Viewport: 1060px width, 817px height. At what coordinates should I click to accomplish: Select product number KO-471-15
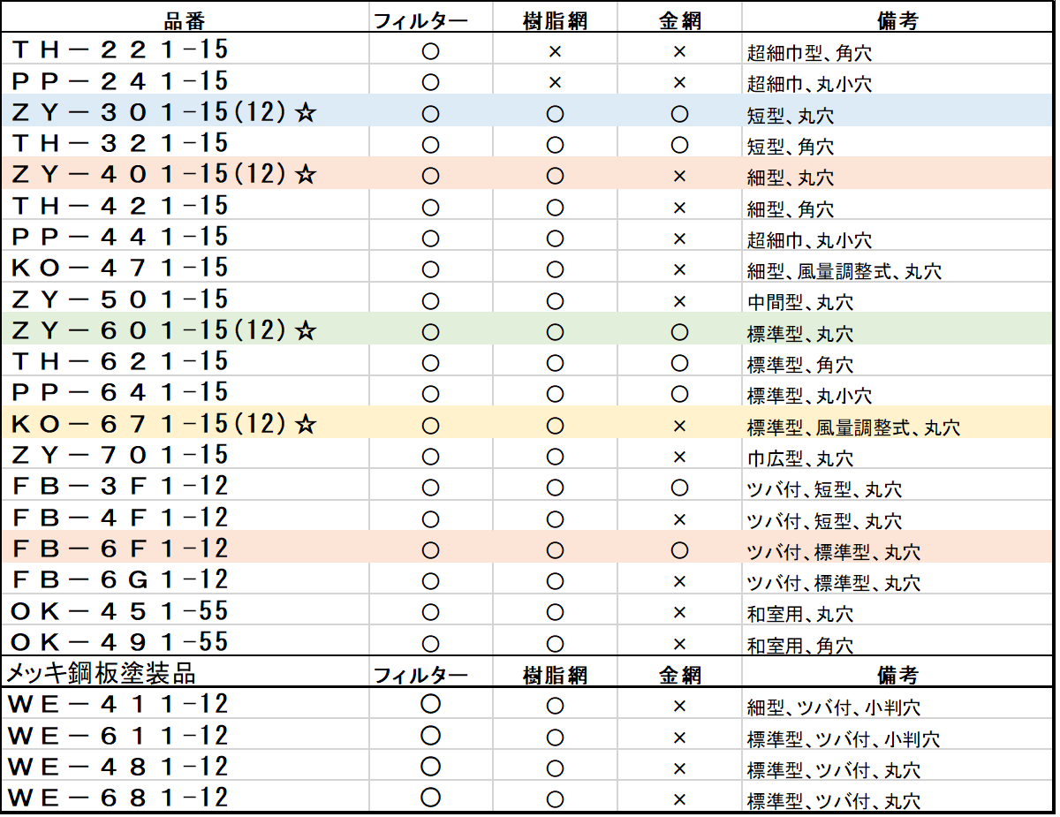(x=120, y=268)
